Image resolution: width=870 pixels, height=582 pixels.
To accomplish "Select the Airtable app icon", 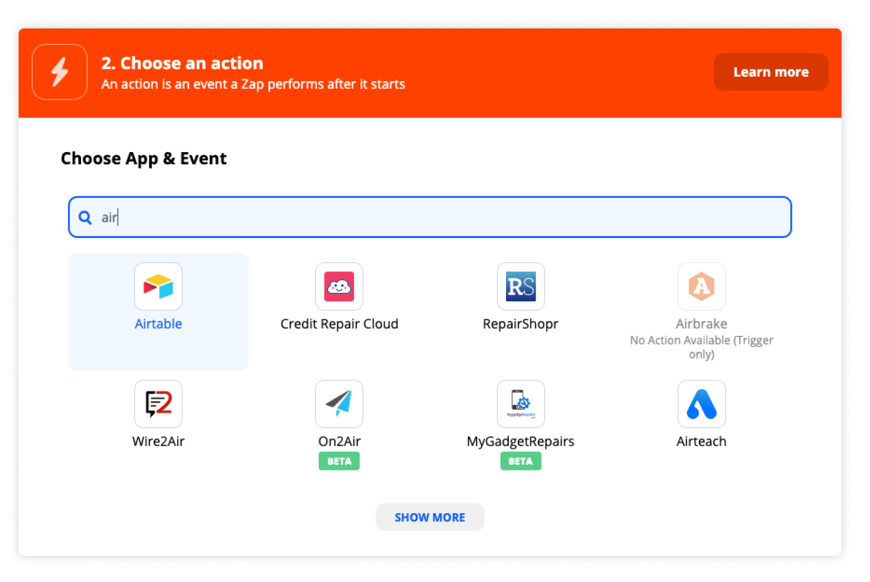I will (158, 286).
